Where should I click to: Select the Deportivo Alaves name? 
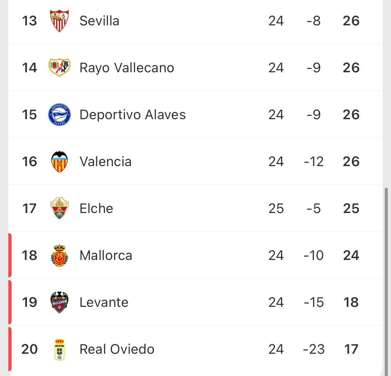pyautogui.click(x=132, y=115)
